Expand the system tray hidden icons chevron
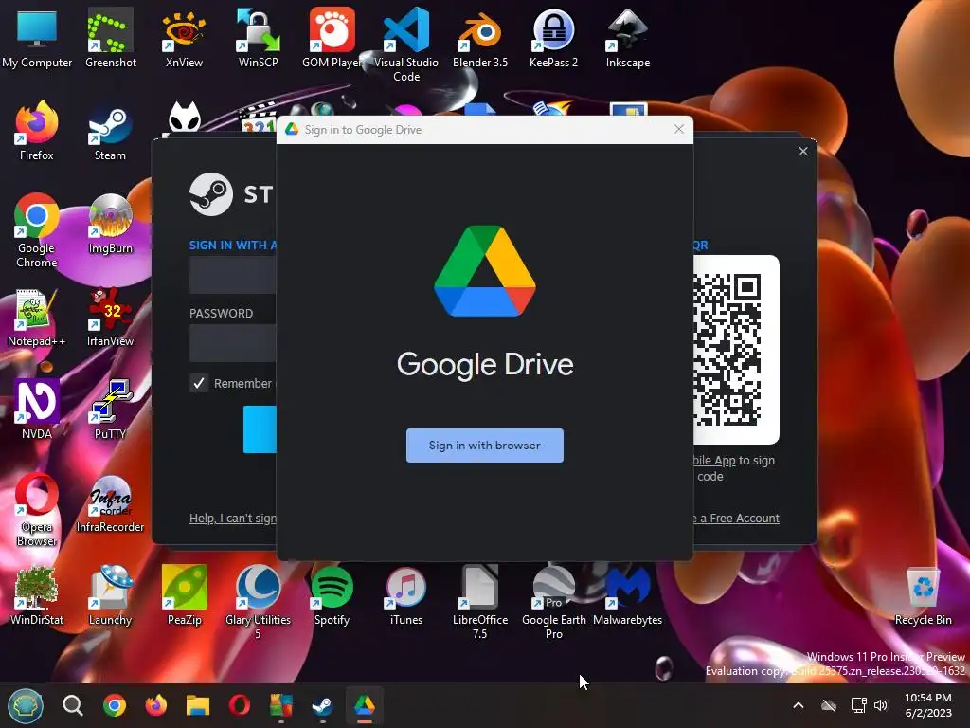This screenshot has height=728, width=970. (798, 705)
